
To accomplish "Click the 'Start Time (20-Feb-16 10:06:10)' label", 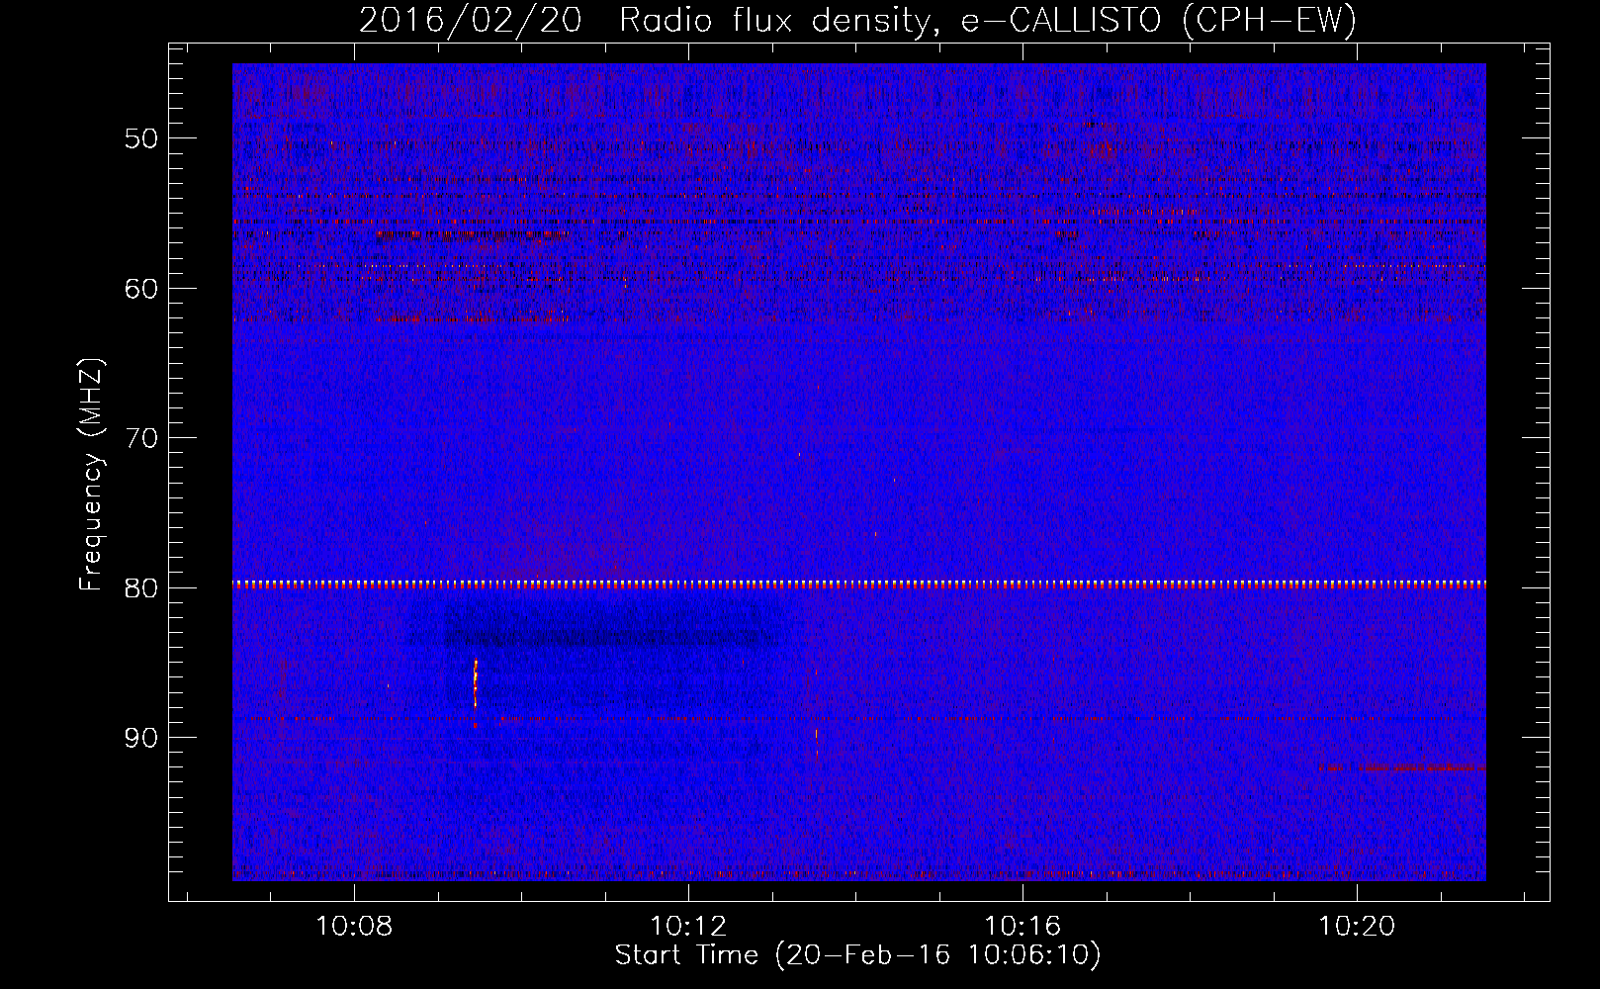I will (x=857, y=955).
